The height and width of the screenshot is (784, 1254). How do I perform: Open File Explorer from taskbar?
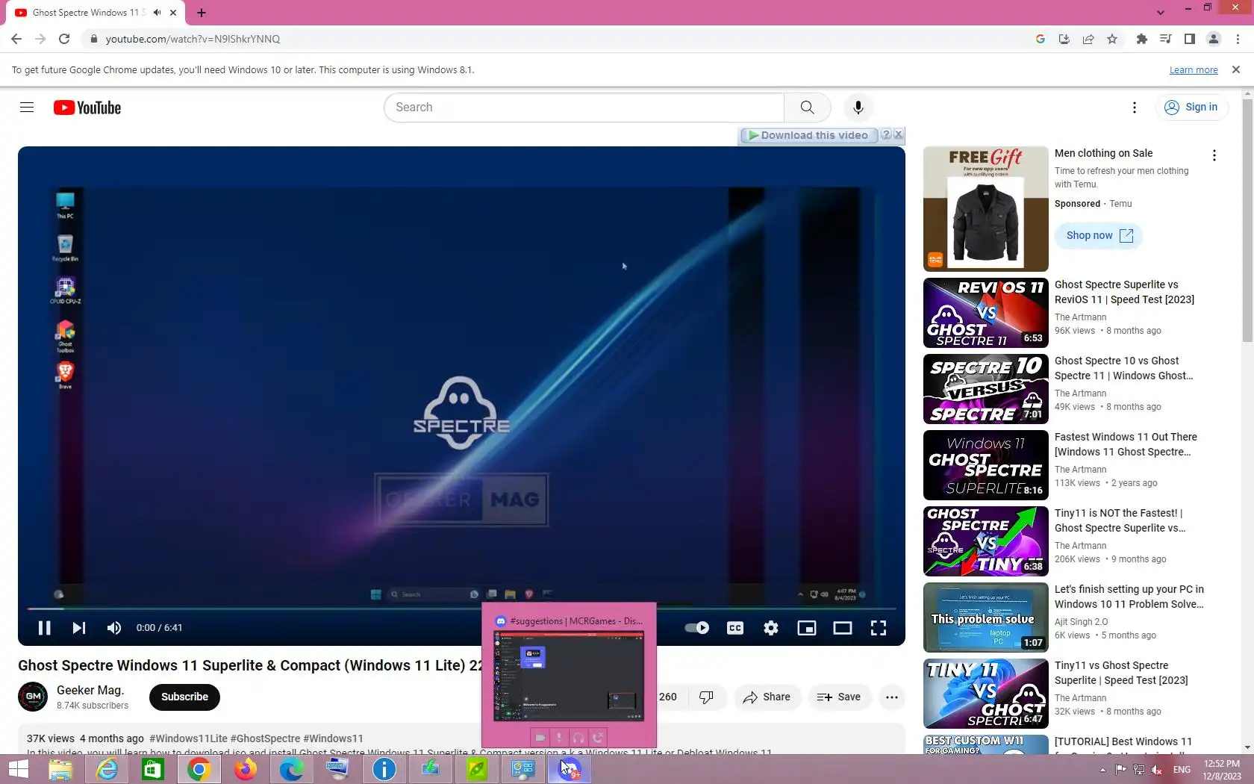[60, 769]
